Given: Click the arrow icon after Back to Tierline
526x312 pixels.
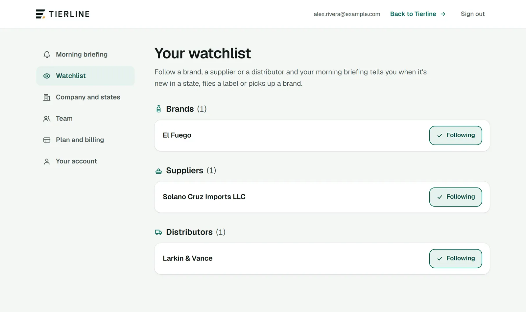Looking at the screenshot, I should coord(443,14).
